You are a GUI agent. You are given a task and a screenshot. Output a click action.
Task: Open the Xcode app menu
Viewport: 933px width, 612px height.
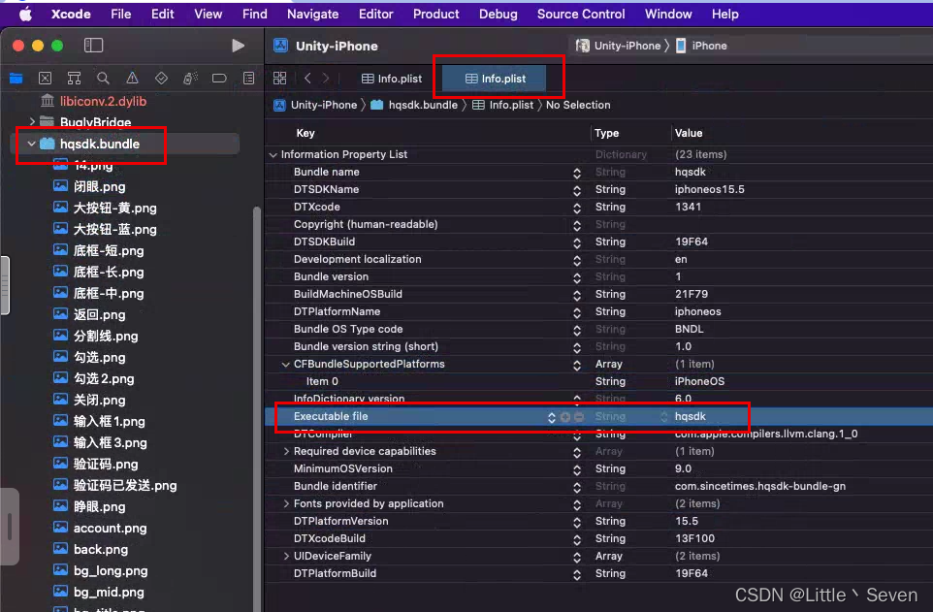click(71, 15)
